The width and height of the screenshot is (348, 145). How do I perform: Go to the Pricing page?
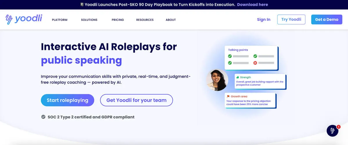pyautogui.click(x=118, y=20)
